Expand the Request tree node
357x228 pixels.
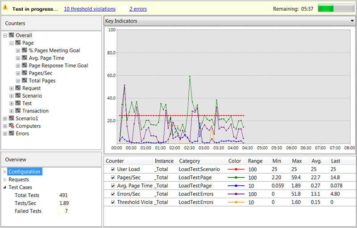[12, 88]
